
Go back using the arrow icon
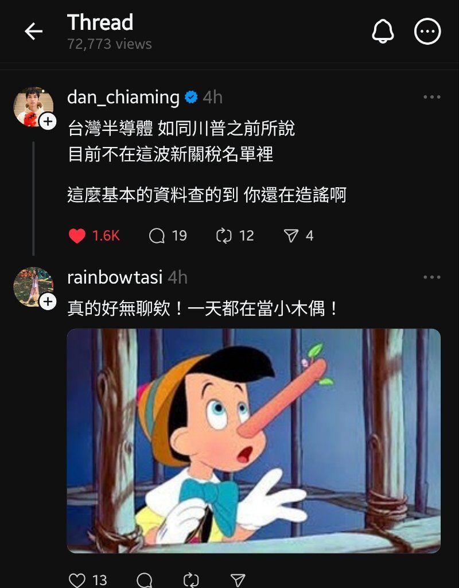click(33, 31)
